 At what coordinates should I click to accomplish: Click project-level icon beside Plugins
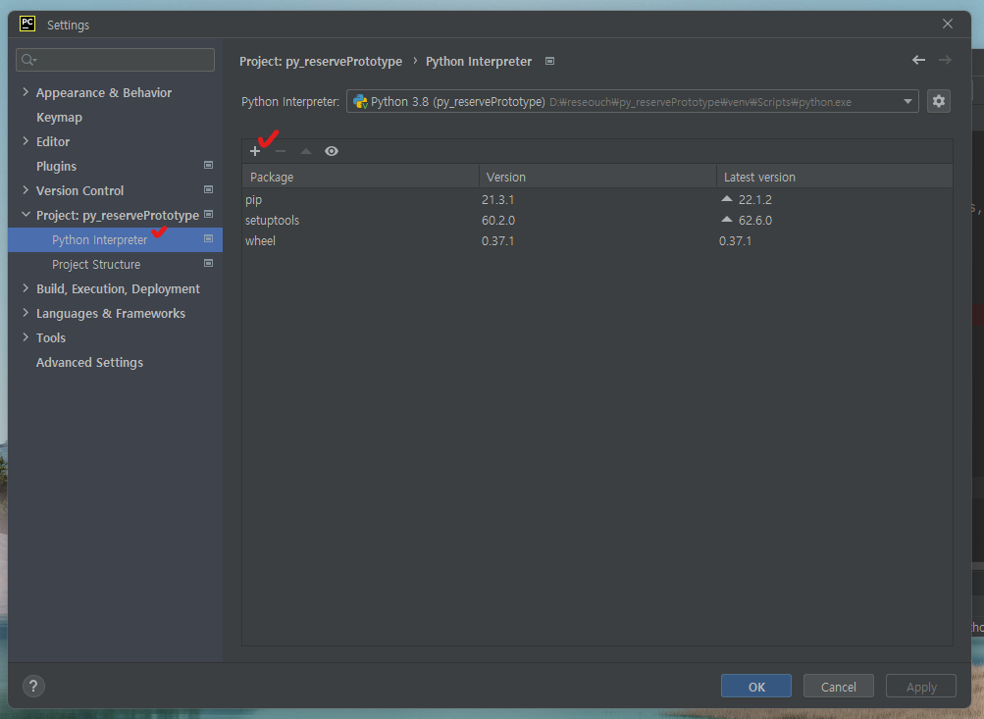(208, 165)
